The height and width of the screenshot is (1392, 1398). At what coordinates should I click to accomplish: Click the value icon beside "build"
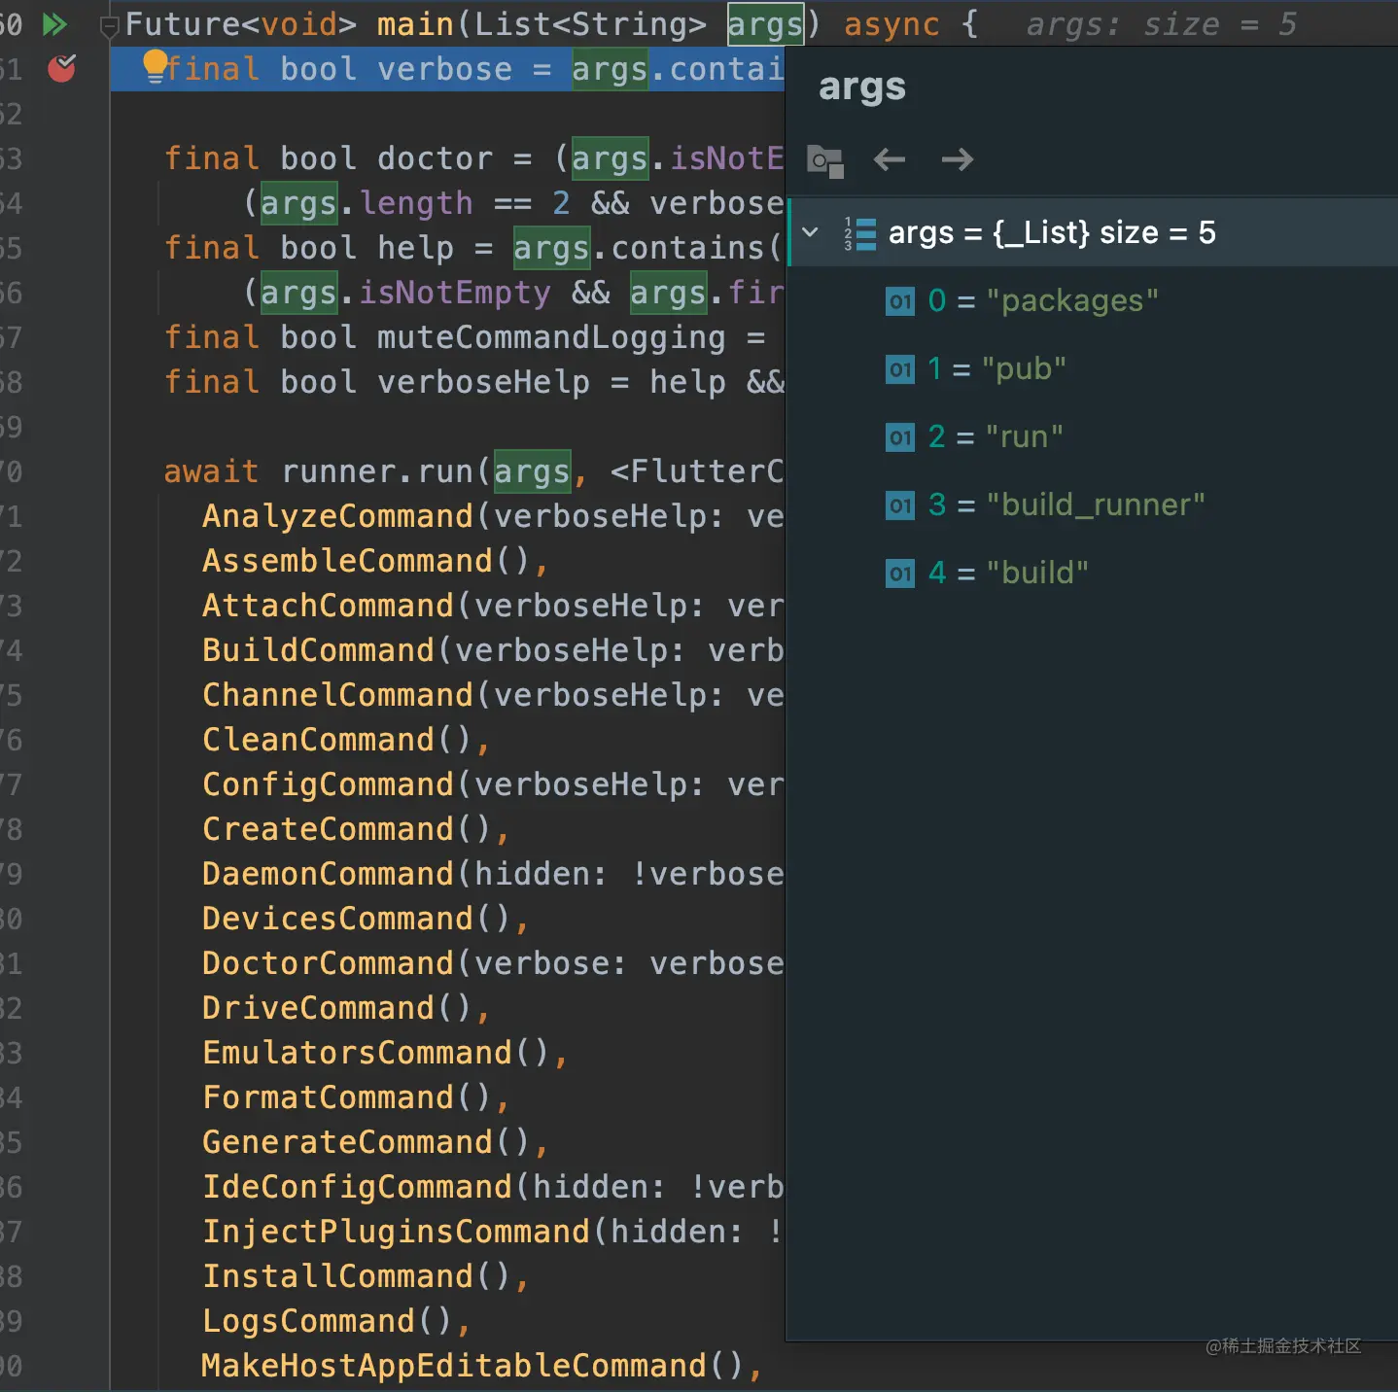point(900,574)
